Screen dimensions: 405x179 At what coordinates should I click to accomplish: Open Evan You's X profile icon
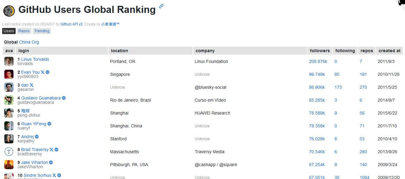43,72
